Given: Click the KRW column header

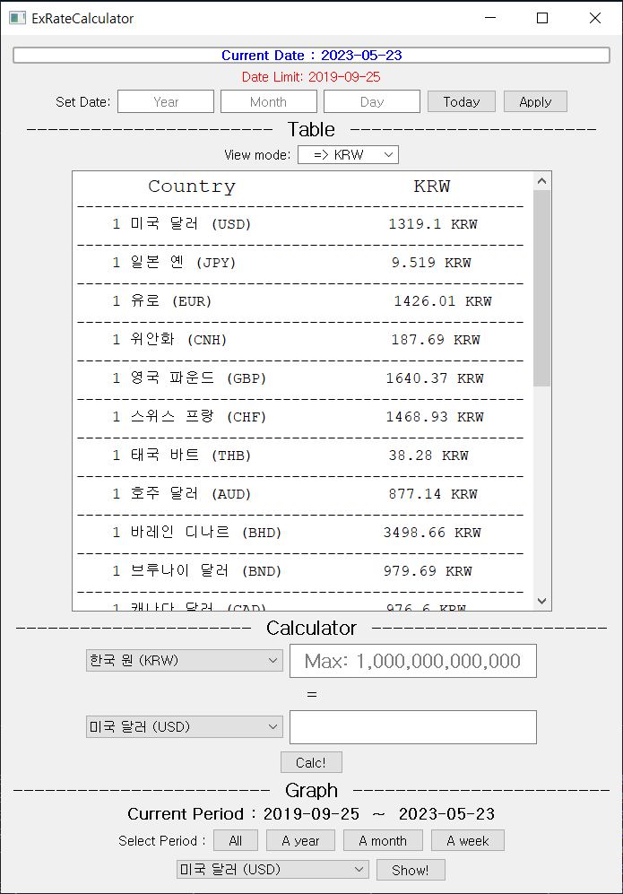Looking at the screenshot, I should coord(432,187).
